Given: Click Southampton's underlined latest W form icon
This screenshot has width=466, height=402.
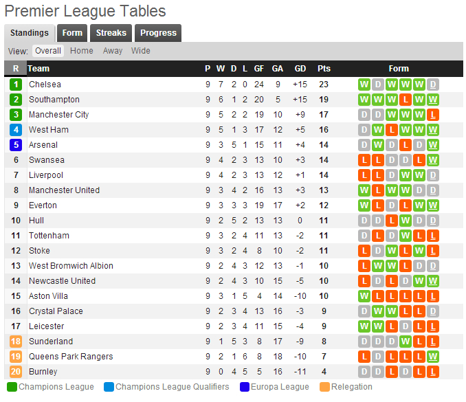Looking at the screenshot, I should click(433, 100).
